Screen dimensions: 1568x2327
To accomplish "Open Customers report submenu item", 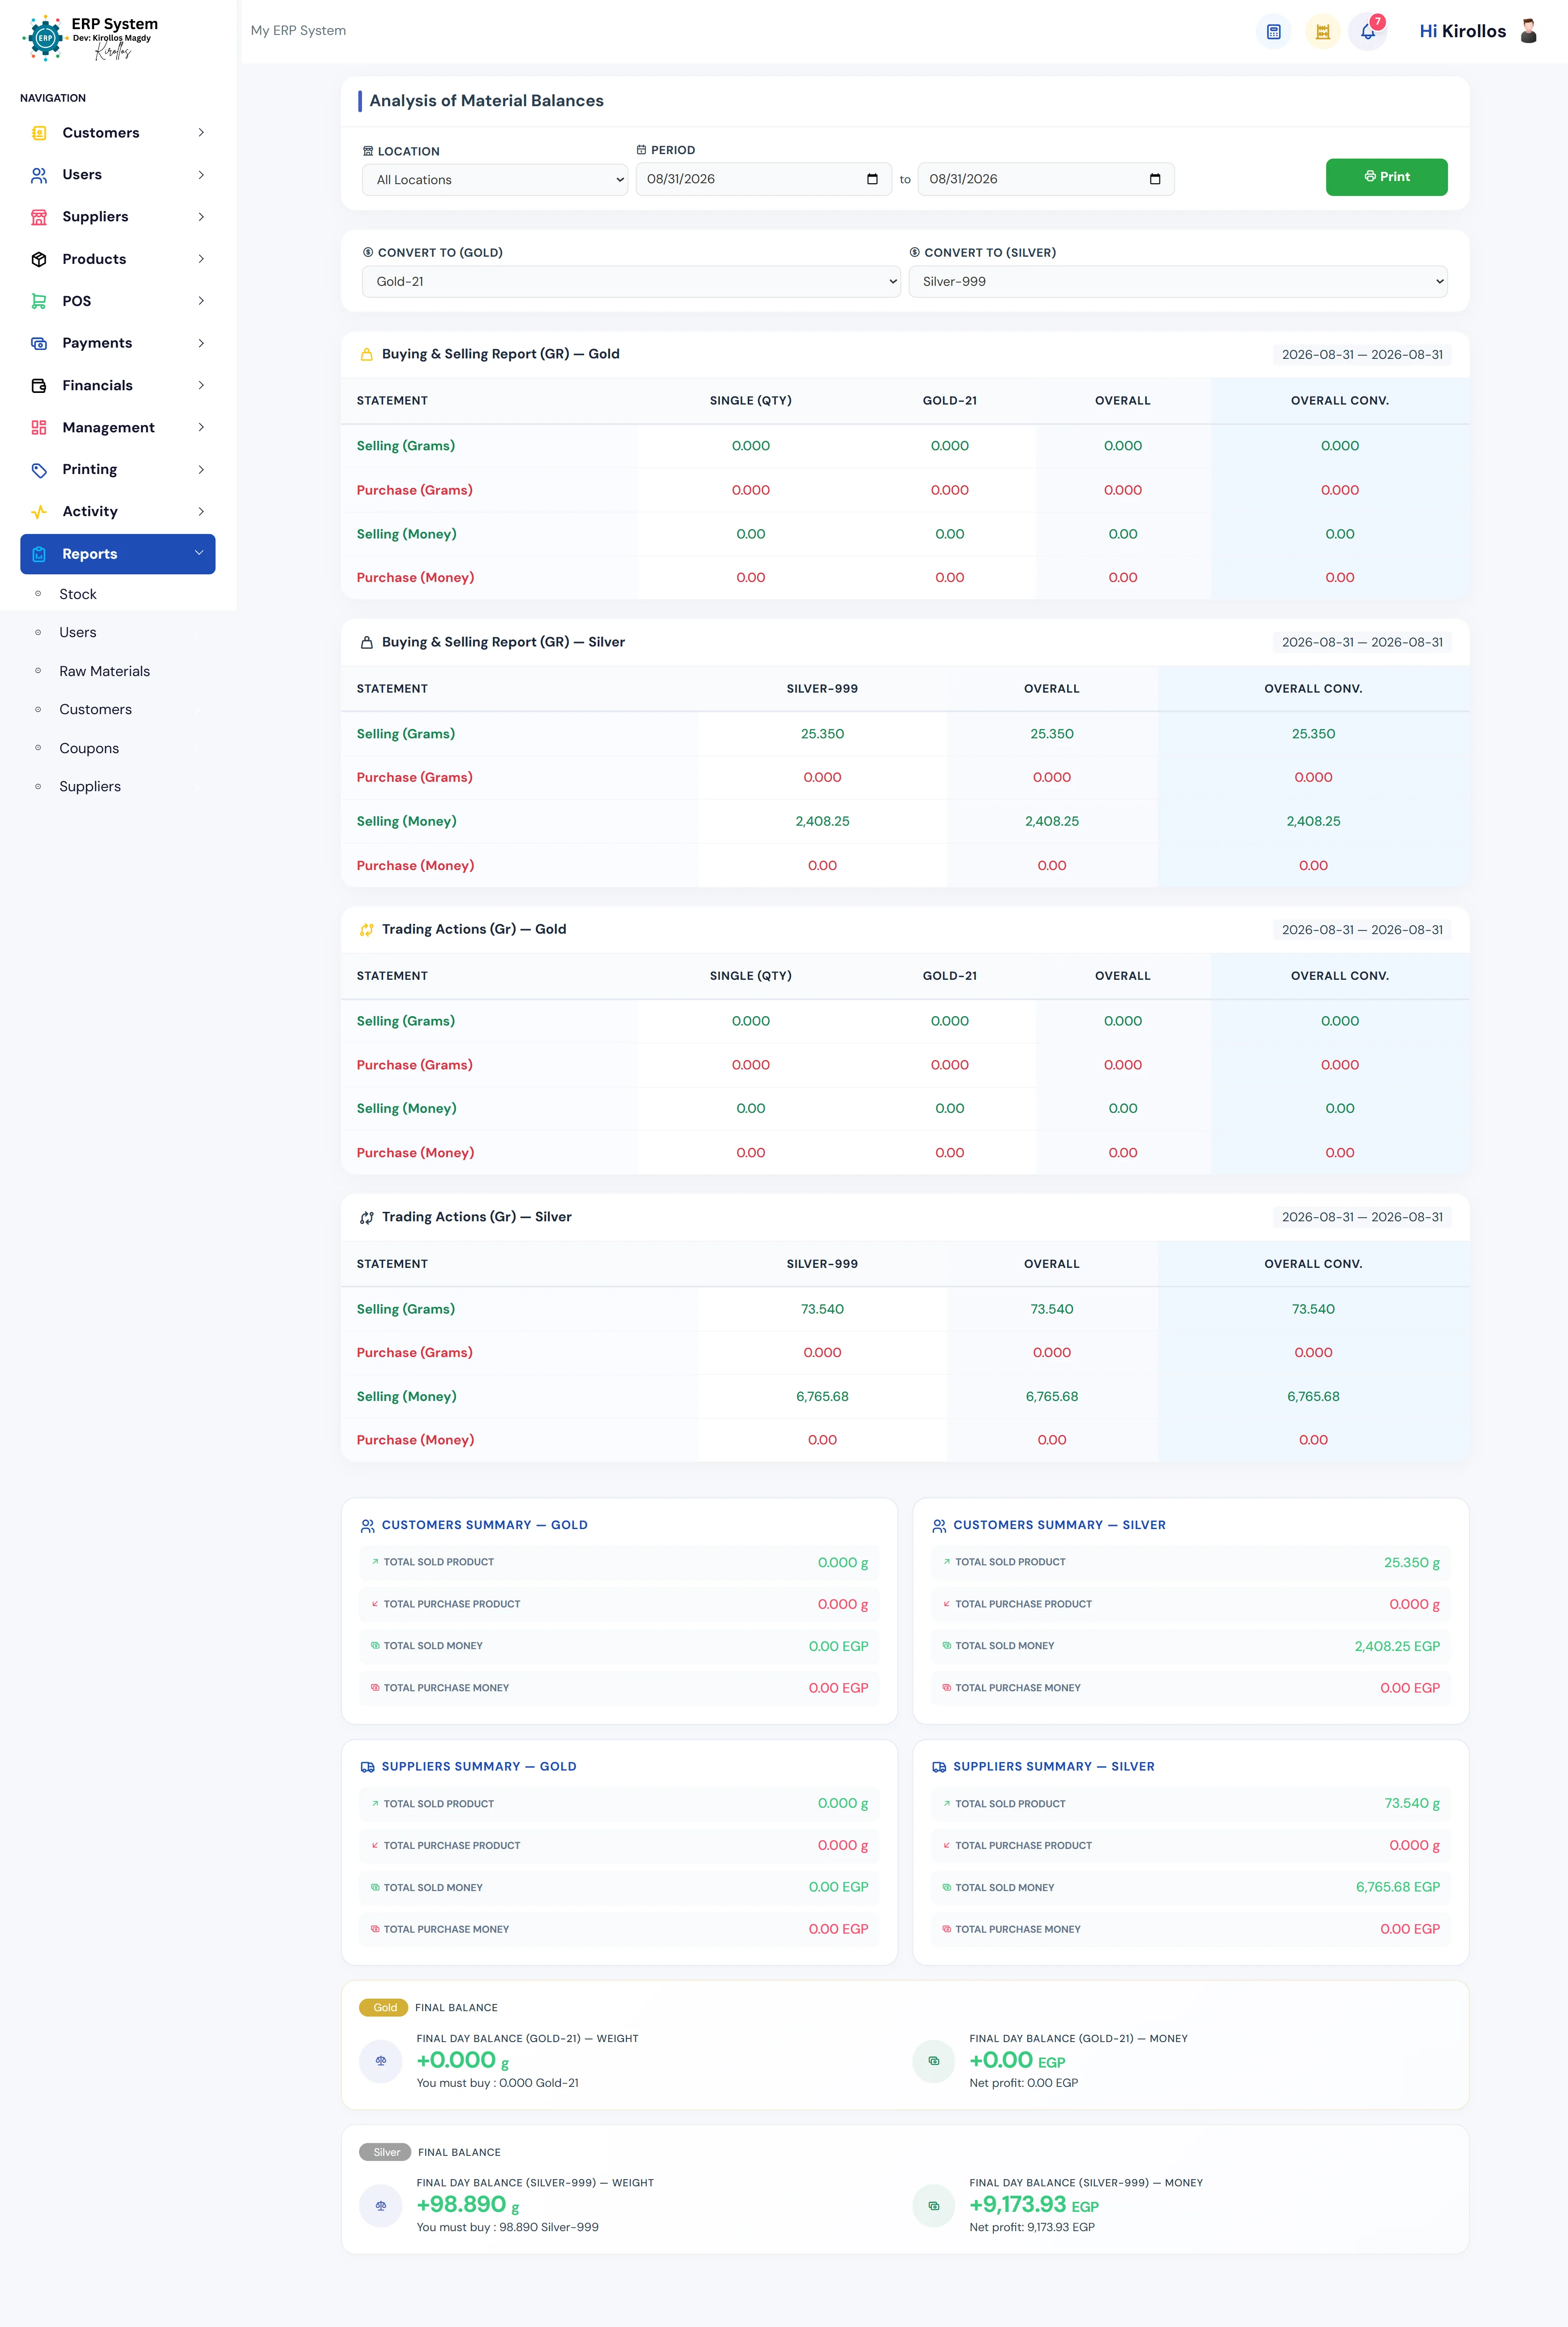I will click(x=96, y=710).
